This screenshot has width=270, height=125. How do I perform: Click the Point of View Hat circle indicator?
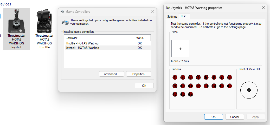[x=249, y=90]
